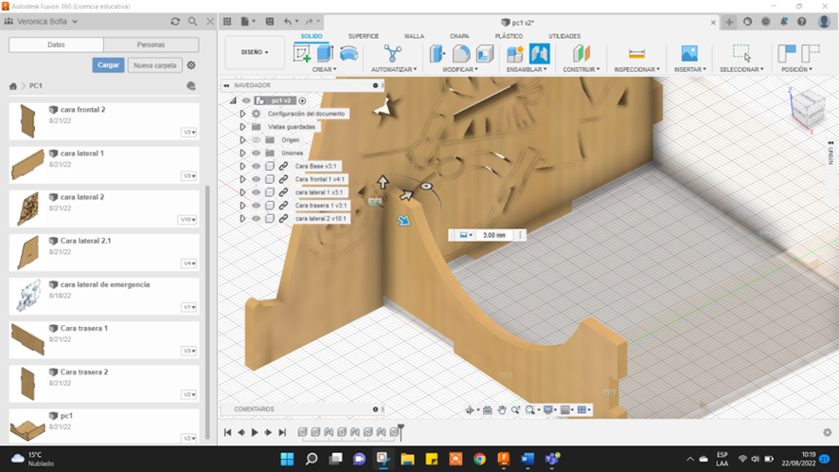
Task: Click the data panel vertical scrollbar
Action: click(207, 313)
